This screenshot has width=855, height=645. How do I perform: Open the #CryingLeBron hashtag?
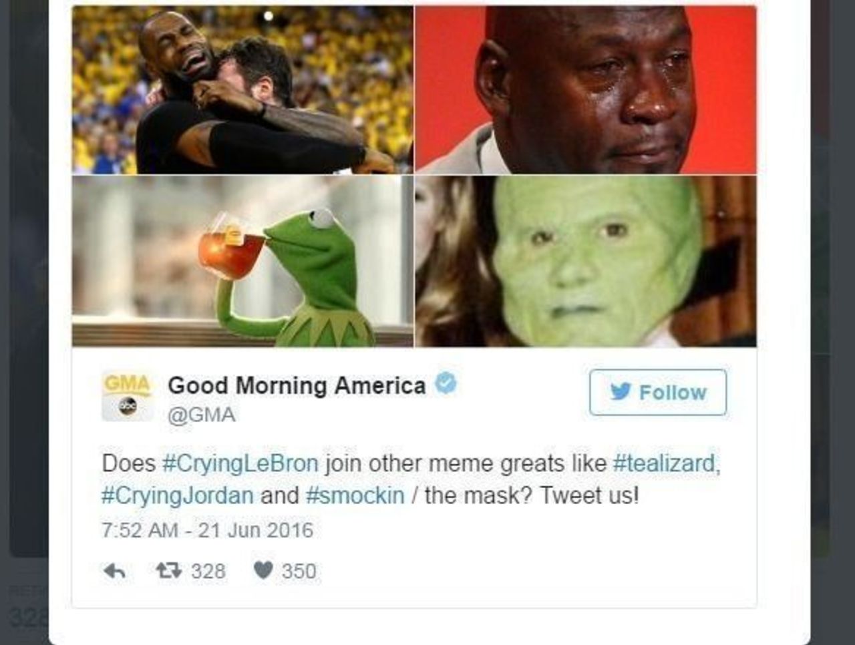pyautogui.click(x=240, y=463)
